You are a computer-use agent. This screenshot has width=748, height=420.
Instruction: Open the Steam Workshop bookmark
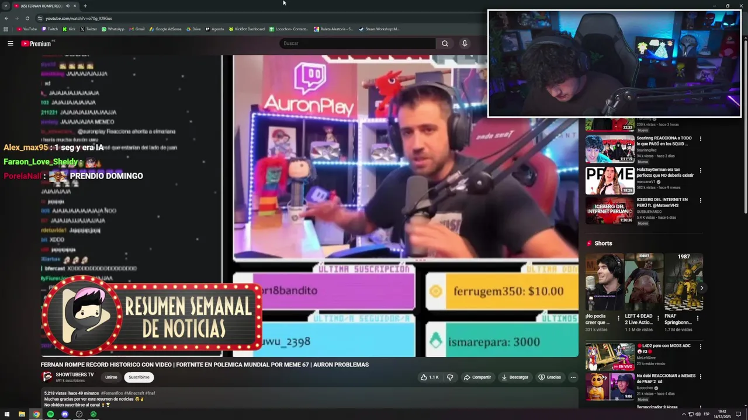coord(379,29)
